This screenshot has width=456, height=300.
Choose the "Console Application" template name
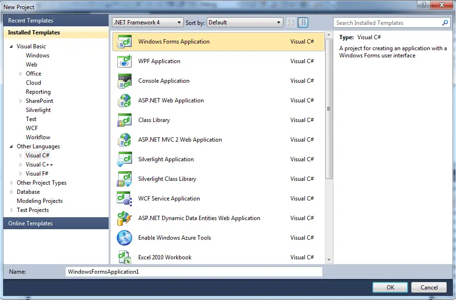point(164,81)
